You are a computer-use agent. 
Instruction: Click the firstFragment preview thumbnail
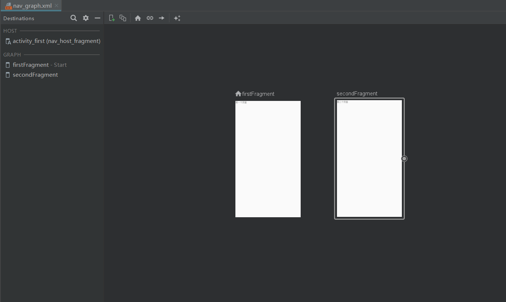268,159
